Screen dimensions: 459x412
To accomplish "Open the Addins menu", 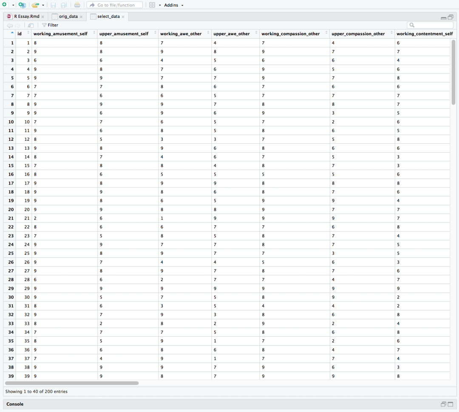I will pyautogui.click(x=173, y=5).
